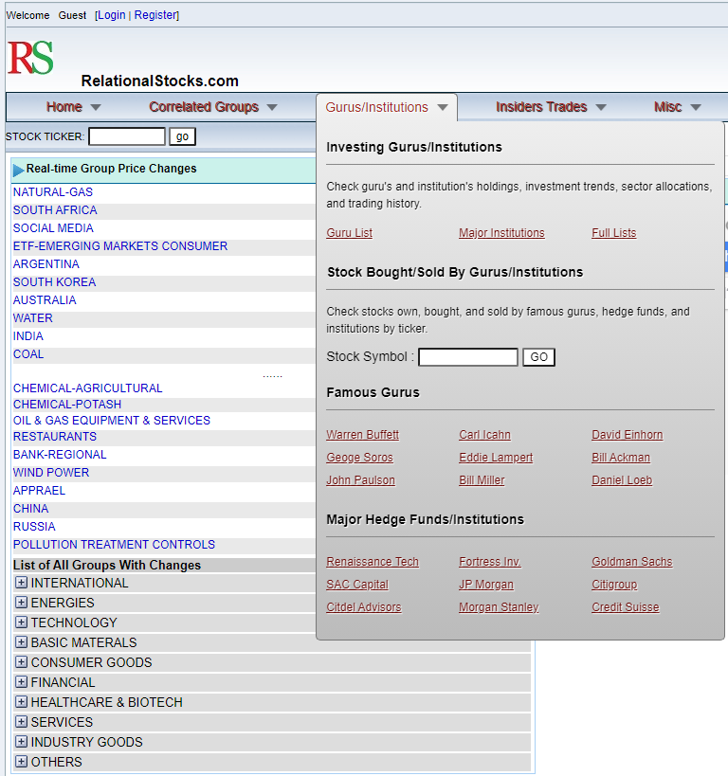This screenshot has width=728, height=776.
Task: Open Bill Miller guru page
Action: [x=482, y=480]
